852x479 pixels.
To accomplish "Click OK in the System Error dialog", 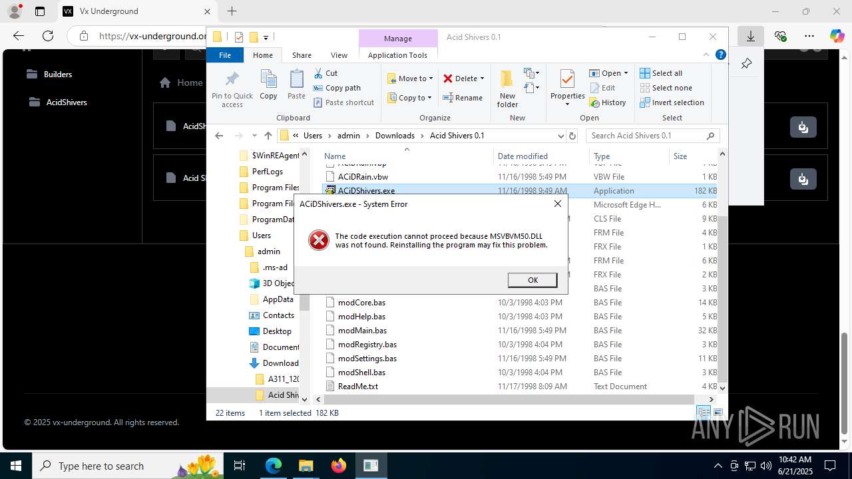I will pyautogui.click(x=532, y=280).
